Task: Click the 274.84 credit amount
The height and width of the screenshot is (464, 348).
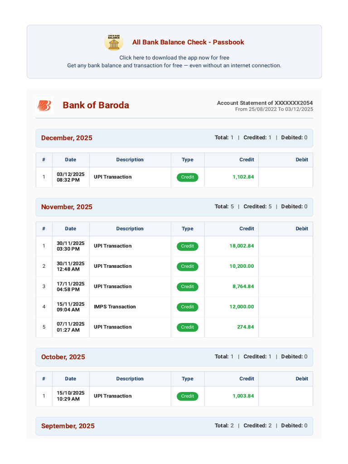Action: tap(246, 327)
